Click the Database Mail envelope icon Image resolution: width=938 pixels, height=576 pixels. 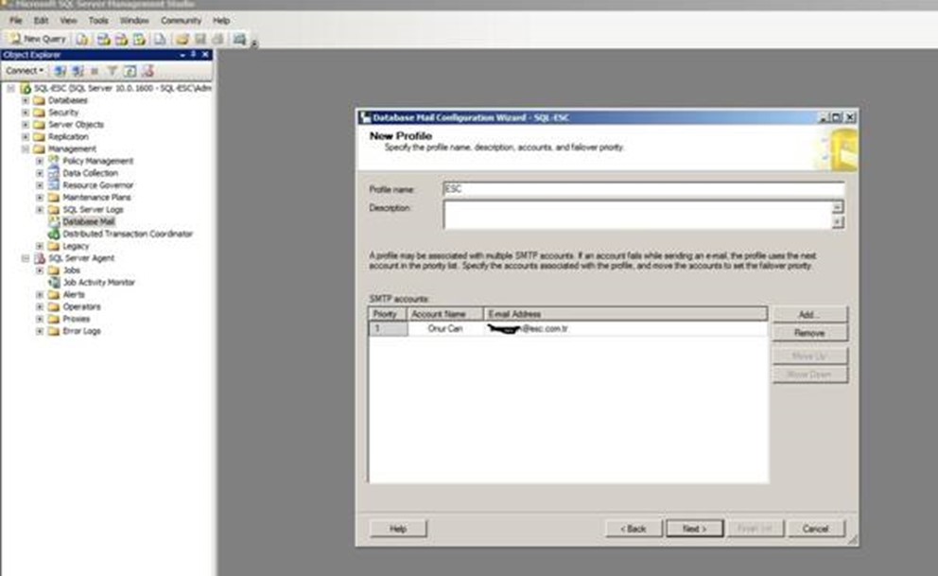click(x=54, y=221)
